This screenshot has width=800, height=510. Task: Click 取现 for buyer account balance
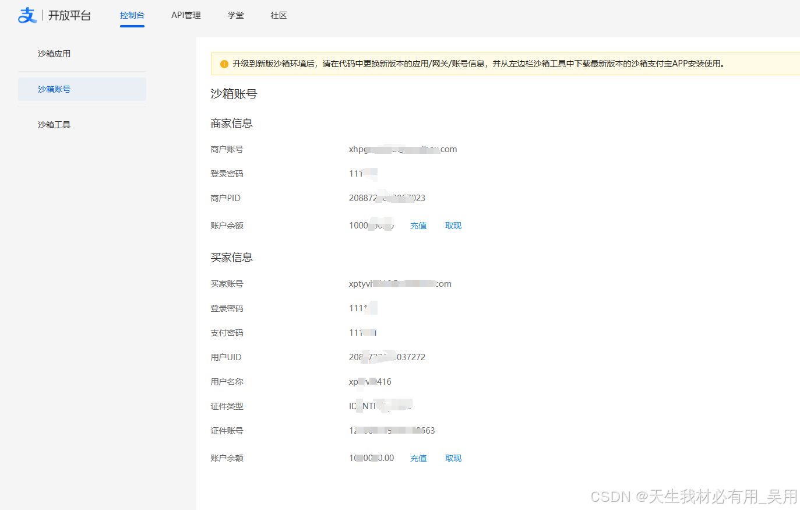(453, 458)
